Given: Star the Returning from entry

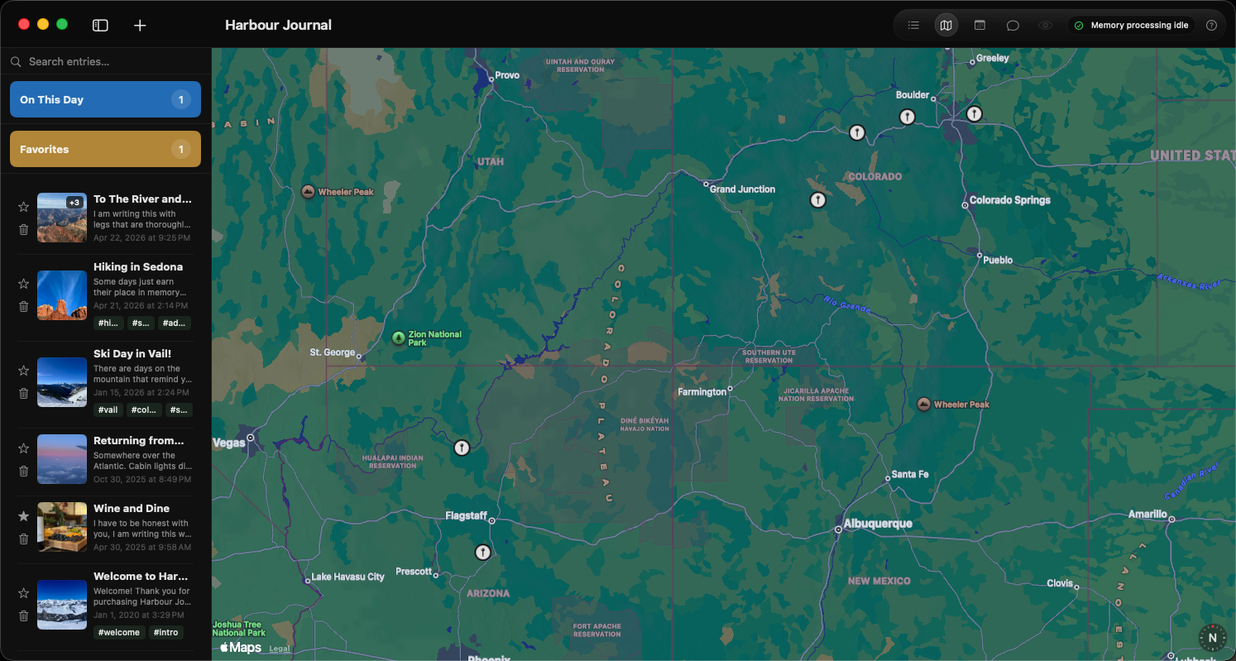Looking at the screenshot, I should tap(23, 448).
